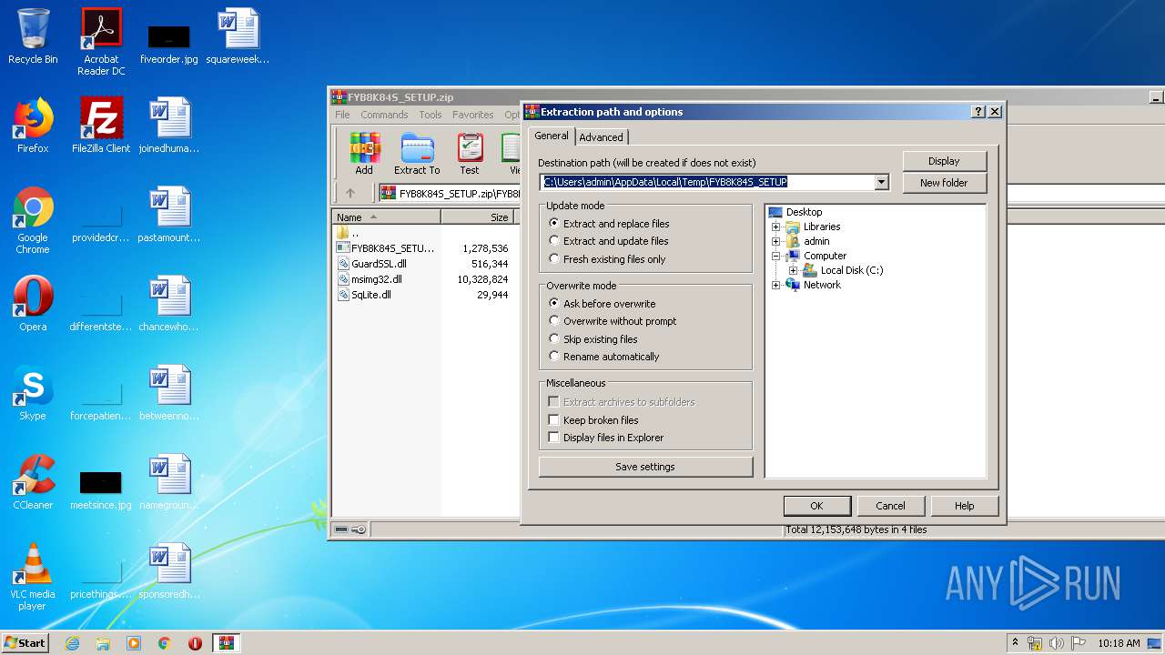
Task: Expand the admin tree node
Action: point(775,241)
